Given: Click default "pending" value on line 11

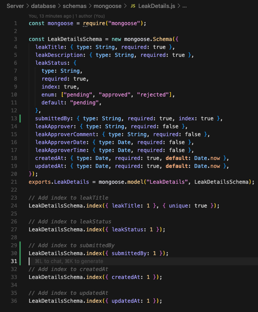Looking at the screenshot, I should point(84,103).
